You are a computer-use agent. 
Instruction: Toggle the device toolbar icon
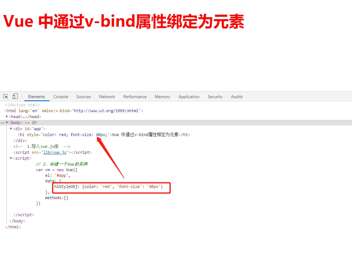[15, 96]
